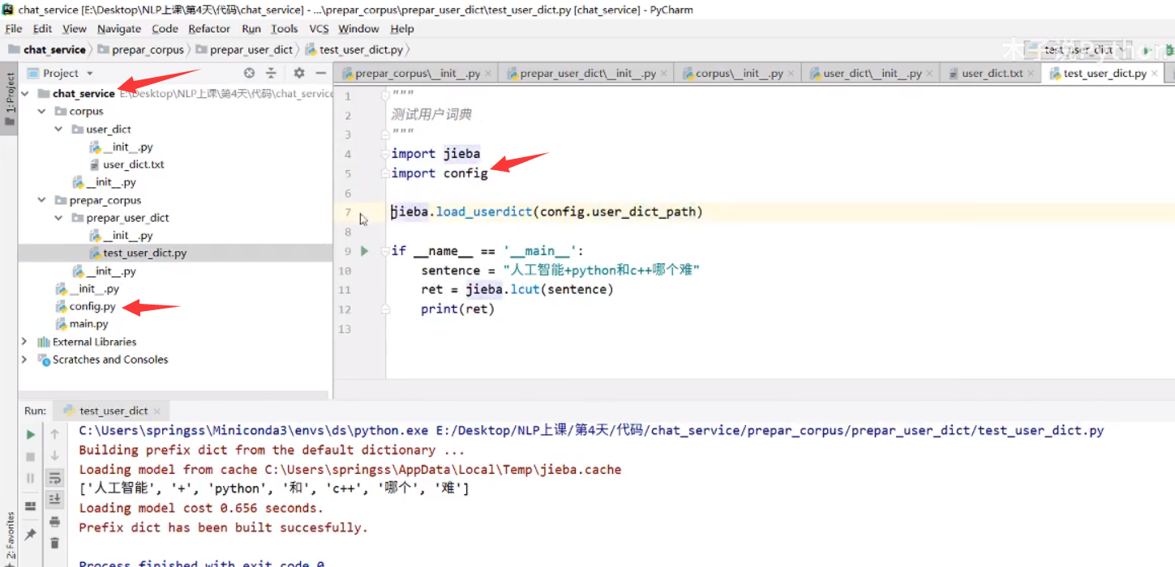The image size is (1175, 567).
Task: Hide the Project panel with the minus icon
Action: [x=320, y=73]
